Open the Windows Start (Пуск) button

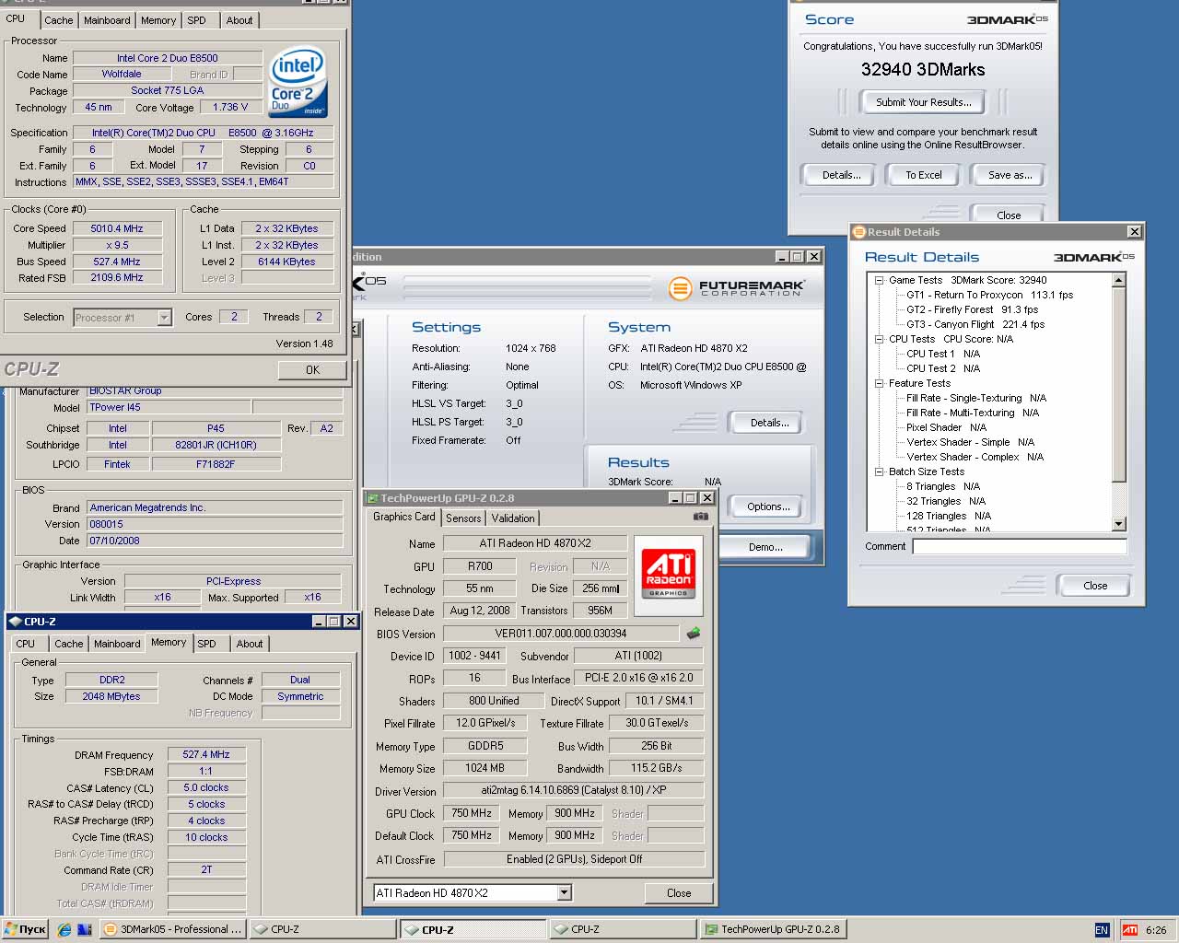pos(25,929)
